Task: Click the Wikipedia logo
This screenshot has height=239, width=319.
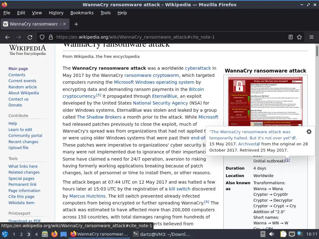Action: [x=27, y=50]
